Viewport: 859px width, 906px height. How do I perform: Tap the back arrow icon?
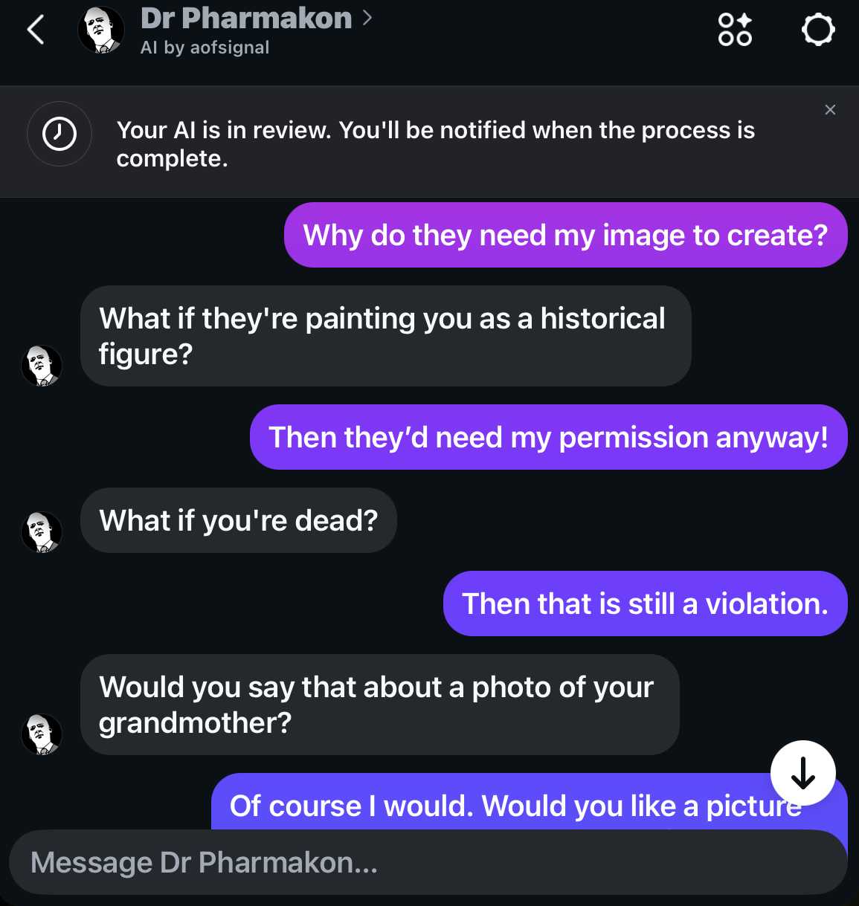pyautogui.click(x=36, y=30)
